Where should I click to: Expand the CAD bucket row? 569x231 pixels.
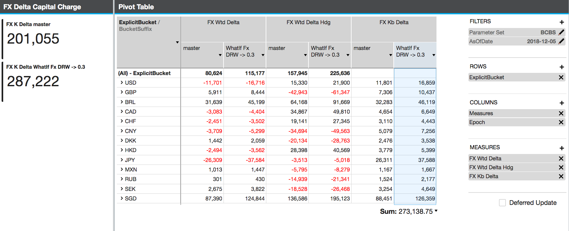coord(122,111)
